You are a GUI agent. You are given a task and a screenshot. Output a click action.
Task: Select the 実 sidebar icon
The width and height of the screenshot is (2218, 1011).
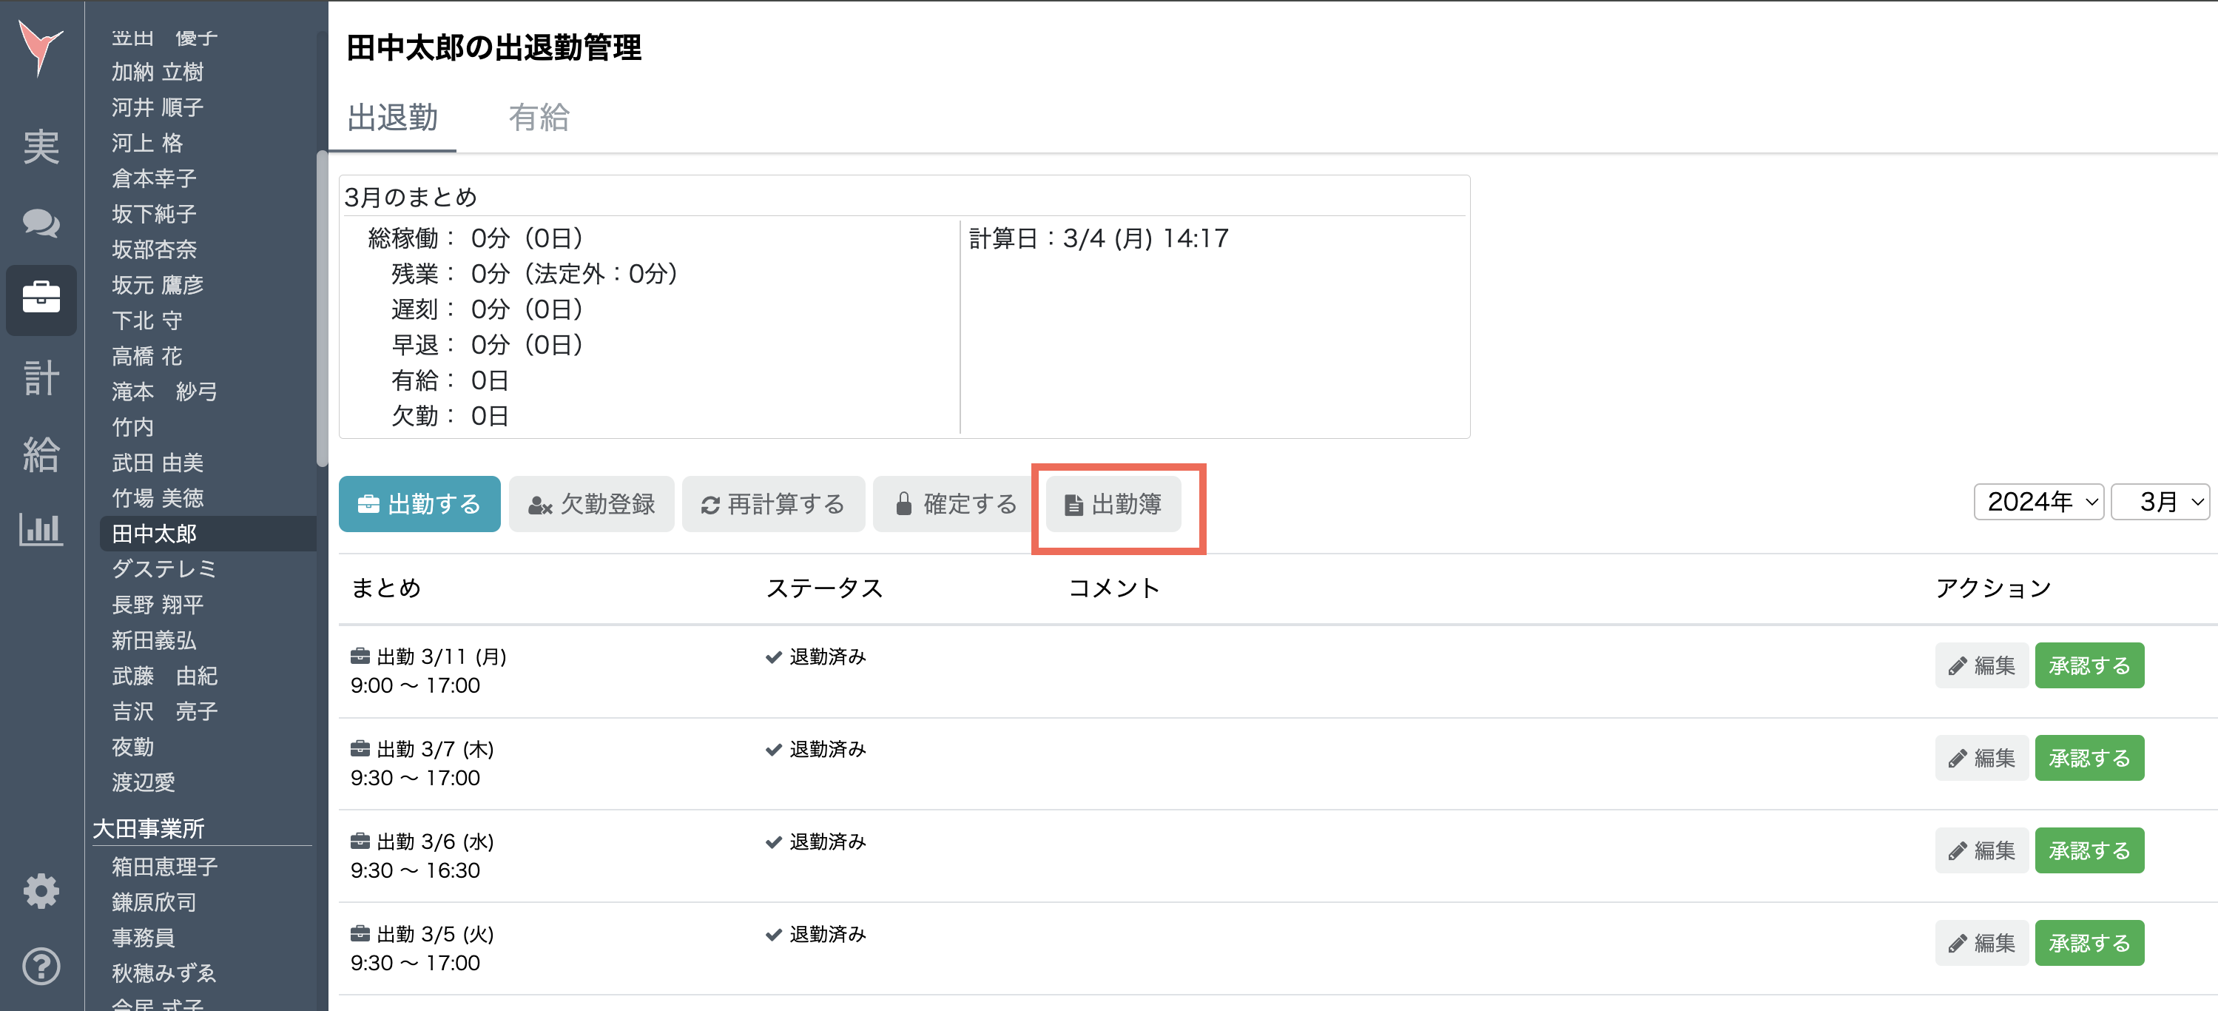click(41, 147)
